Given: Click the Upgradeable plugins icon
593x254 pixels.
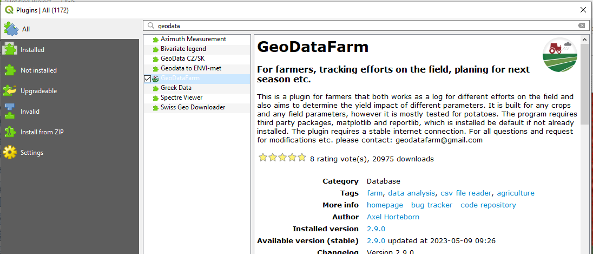Looking at the screenshot, I should 10,91.
